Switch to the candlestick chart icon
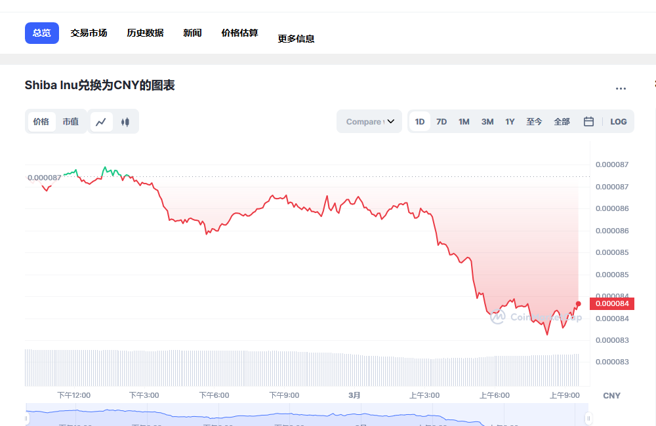The image size is (656, 426). [125, 121]
